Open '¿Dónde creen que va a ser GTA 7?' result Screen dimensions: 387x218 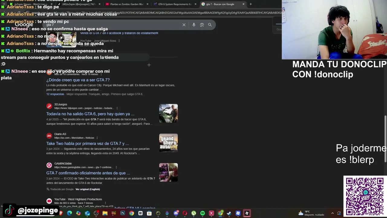(78, 80)
